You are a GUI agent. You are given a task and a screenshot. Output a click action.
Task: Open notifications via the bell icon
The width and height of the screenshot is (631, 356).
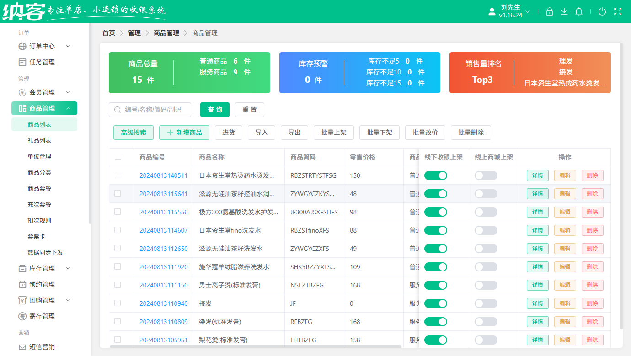[579, 11]
